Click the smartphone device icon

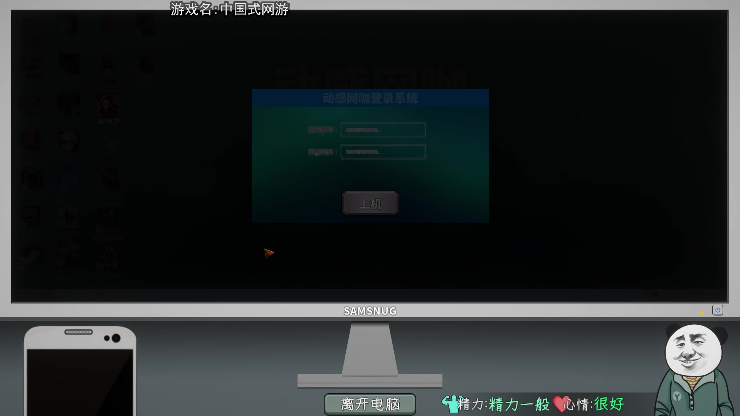pyautogui.click(x=79, y=371)
